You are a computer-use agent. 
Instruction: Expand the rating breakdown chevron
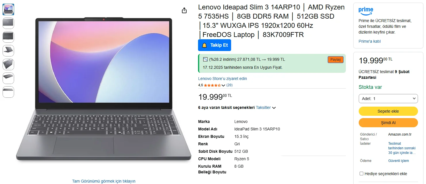point(223,85)
